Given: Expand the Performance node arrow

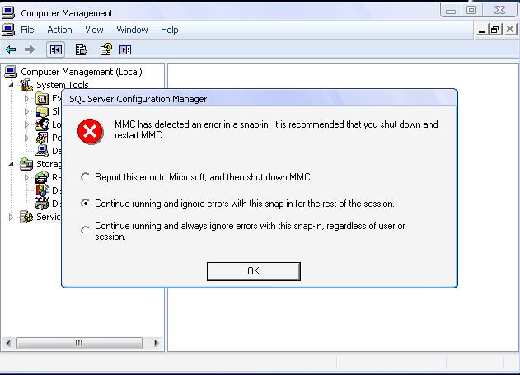Looking at the screenshot, I should (x=26, y=138).
